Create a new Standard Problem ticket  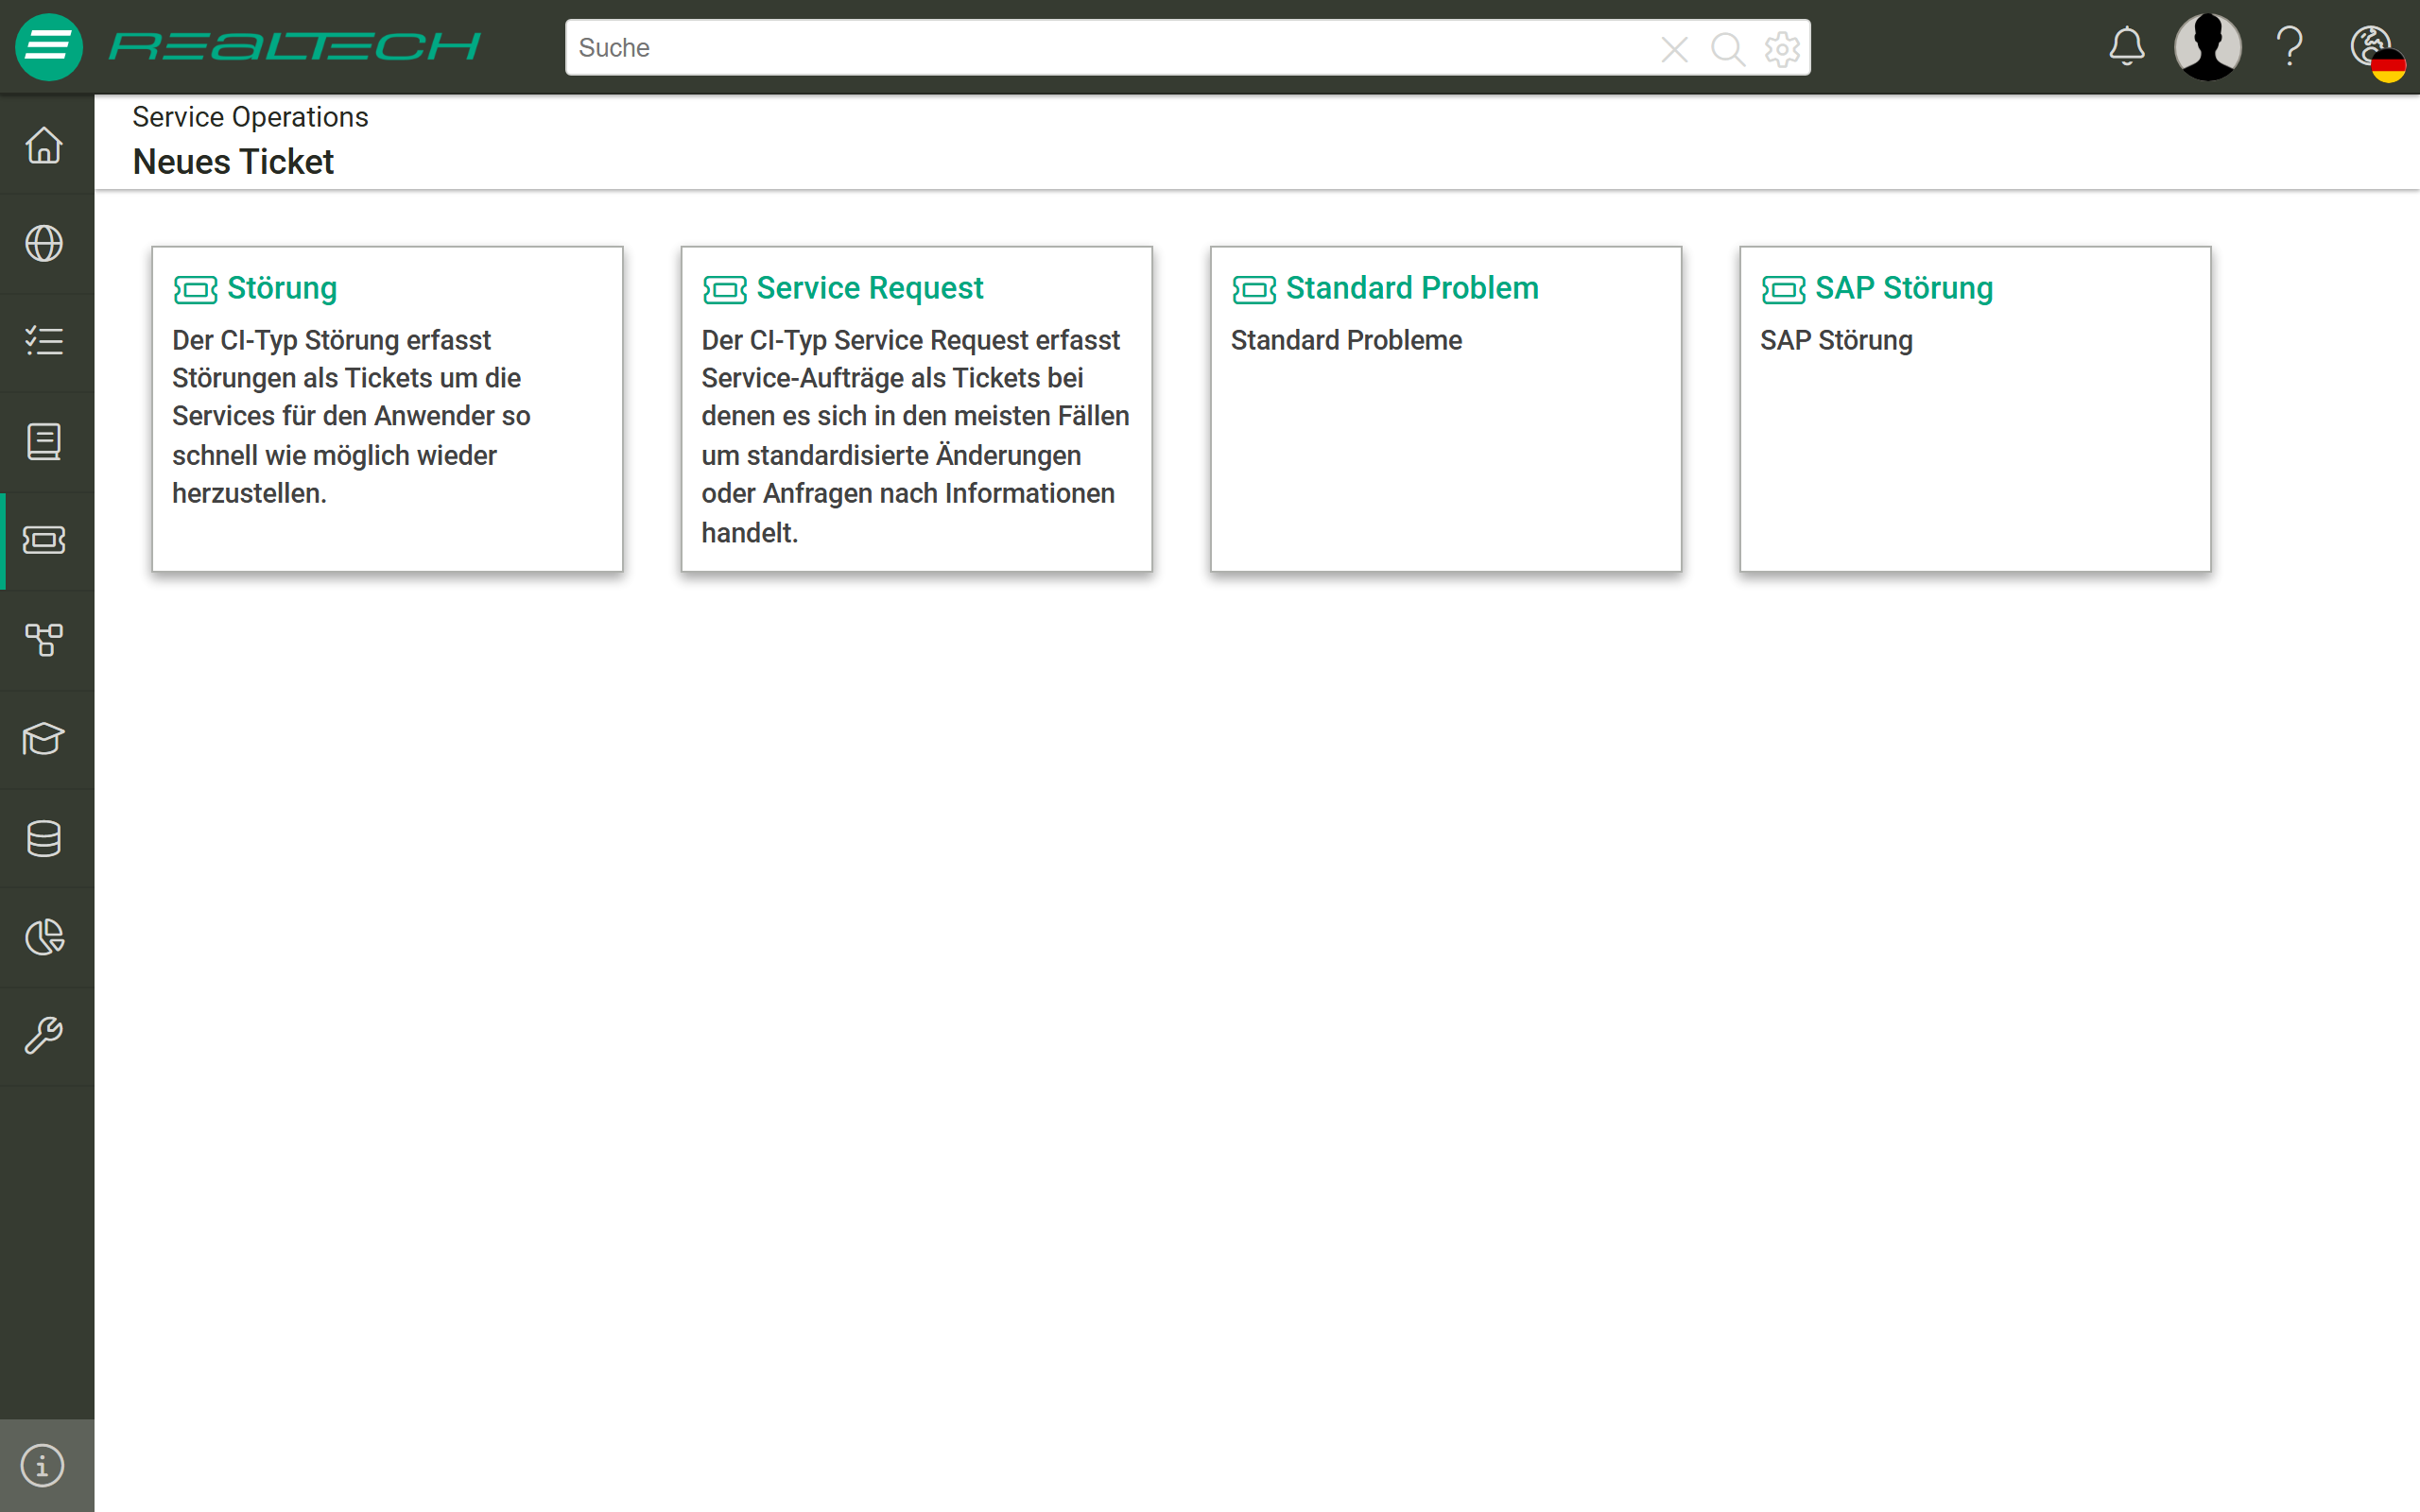click(1445, 409)
